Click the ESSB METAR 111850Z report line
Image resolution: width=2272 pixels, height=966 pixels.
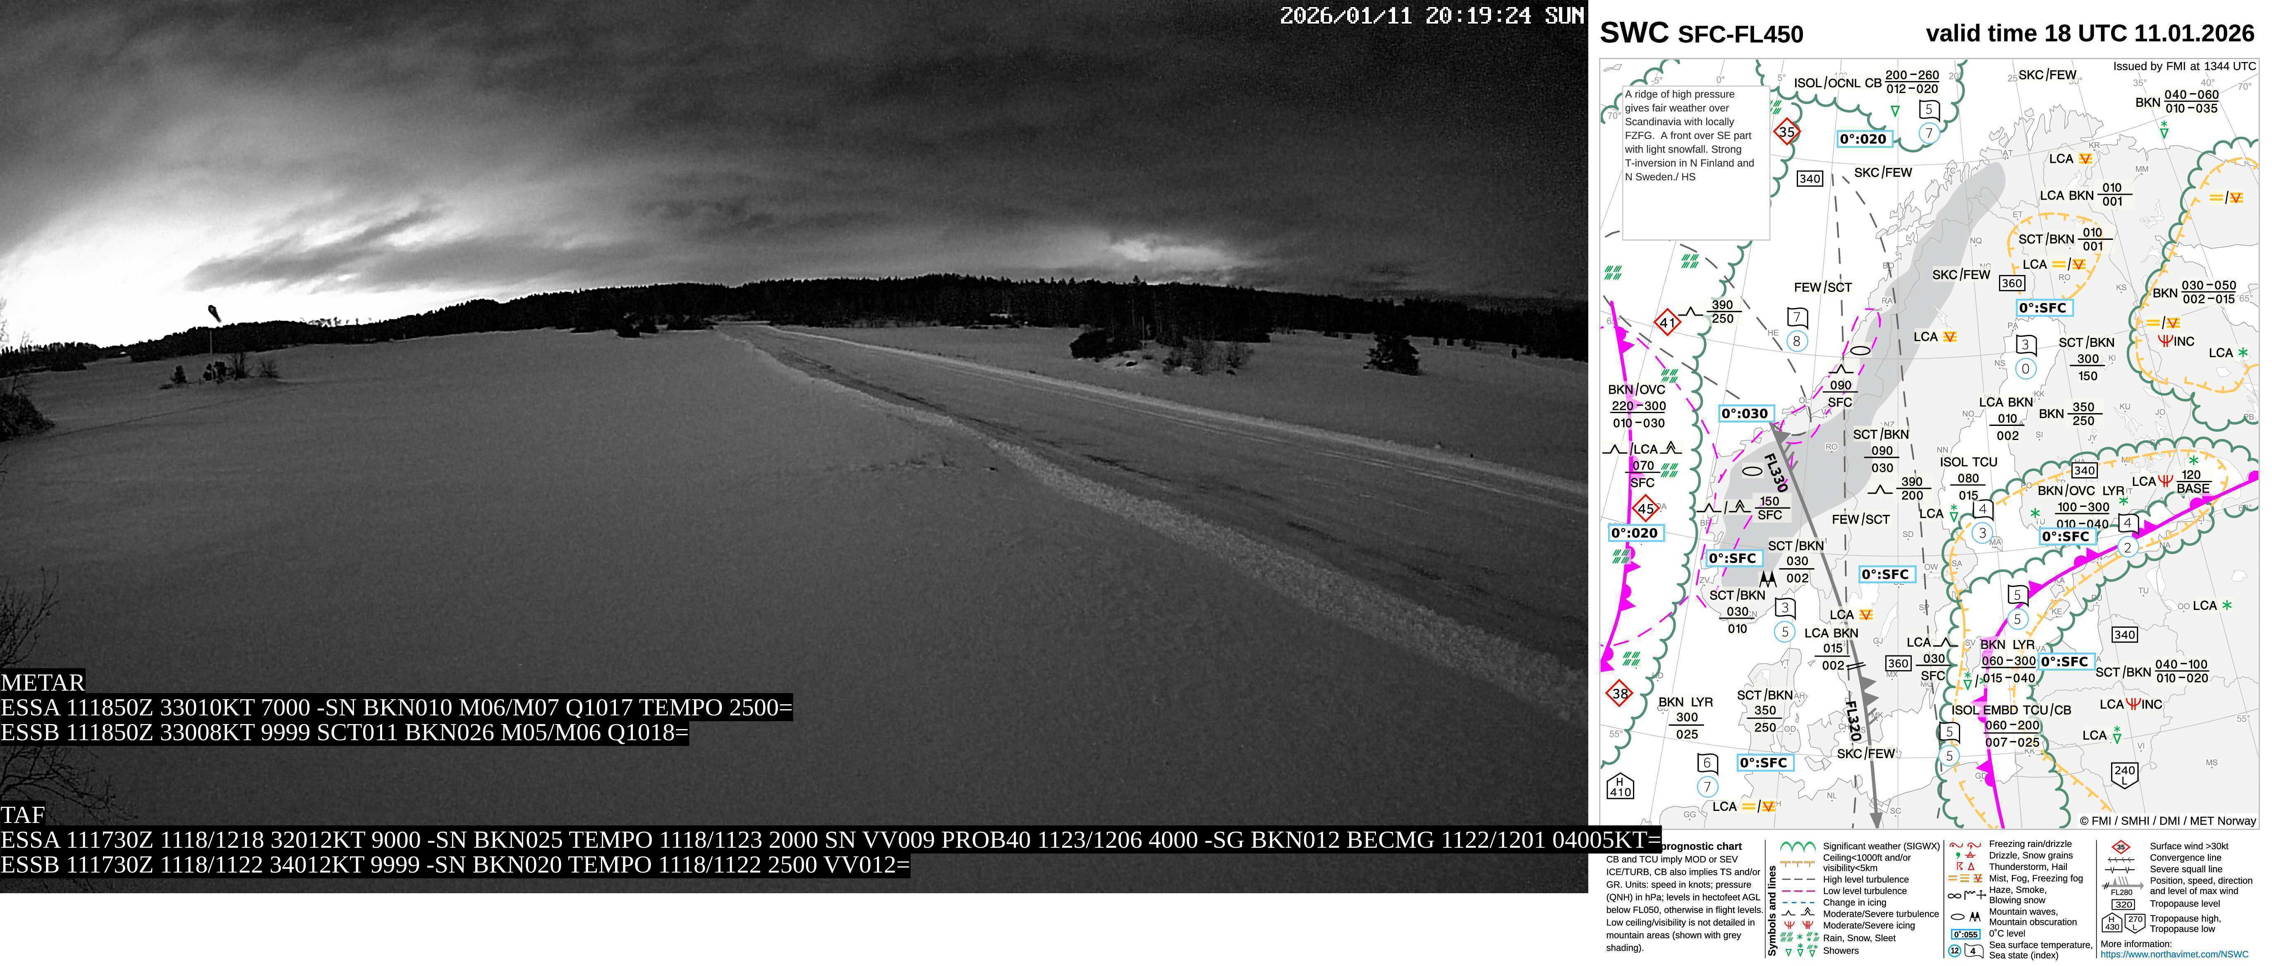344,732
